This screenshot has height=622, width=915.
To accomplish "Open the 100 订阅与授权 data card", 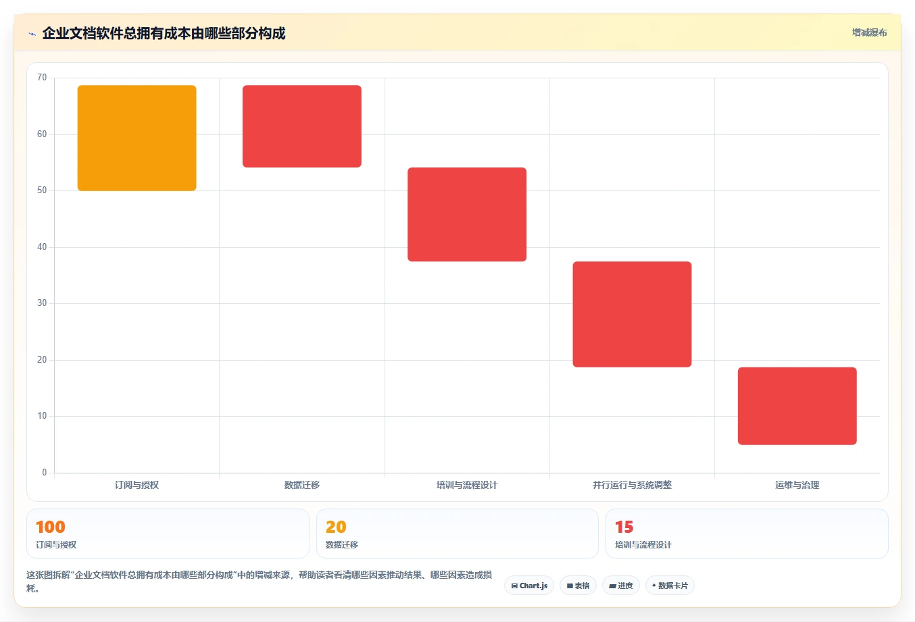I will (168, 534).
